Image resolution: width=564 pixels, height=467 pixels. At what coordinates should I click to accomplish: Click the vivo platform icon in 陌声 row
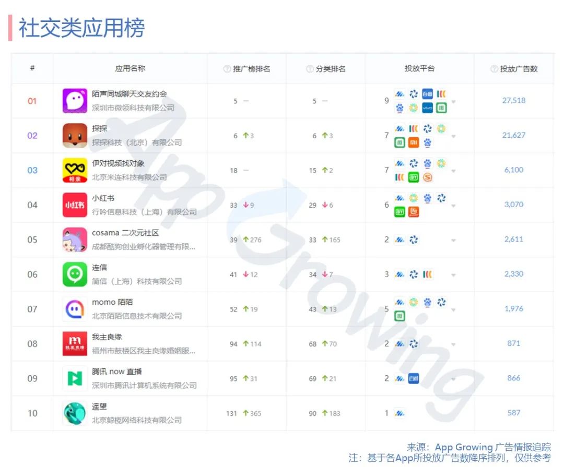point(427,108)
